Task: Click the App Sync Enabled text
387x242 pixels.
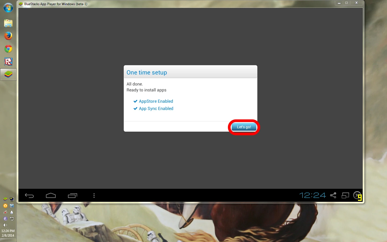Action: (x=156, y=108)
